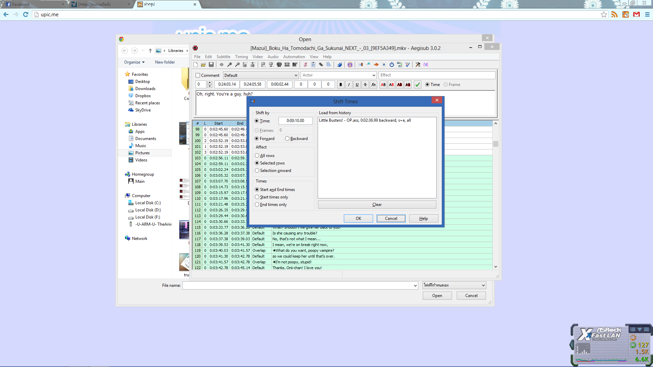
Task: Toggle the bold formatting button
Action: [x=340, y=85]
